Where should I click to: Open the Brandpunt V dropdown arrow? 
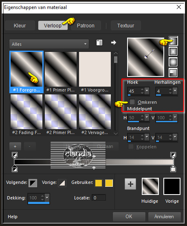175,137
